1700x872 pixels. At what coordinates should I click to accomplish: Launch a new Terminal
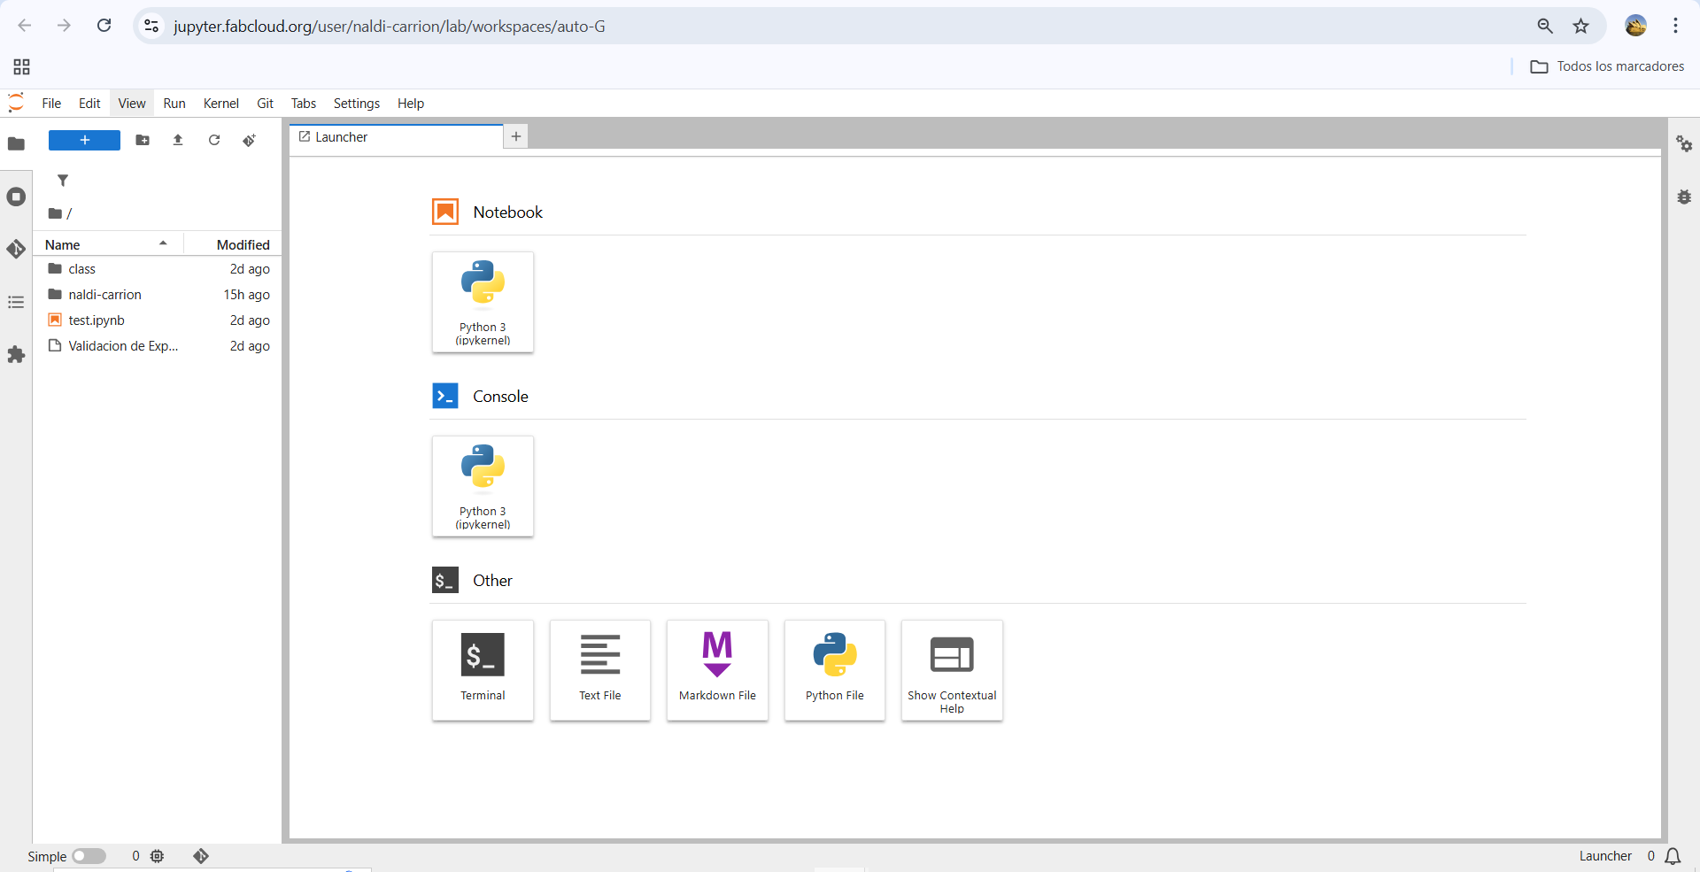coord(483,670)
